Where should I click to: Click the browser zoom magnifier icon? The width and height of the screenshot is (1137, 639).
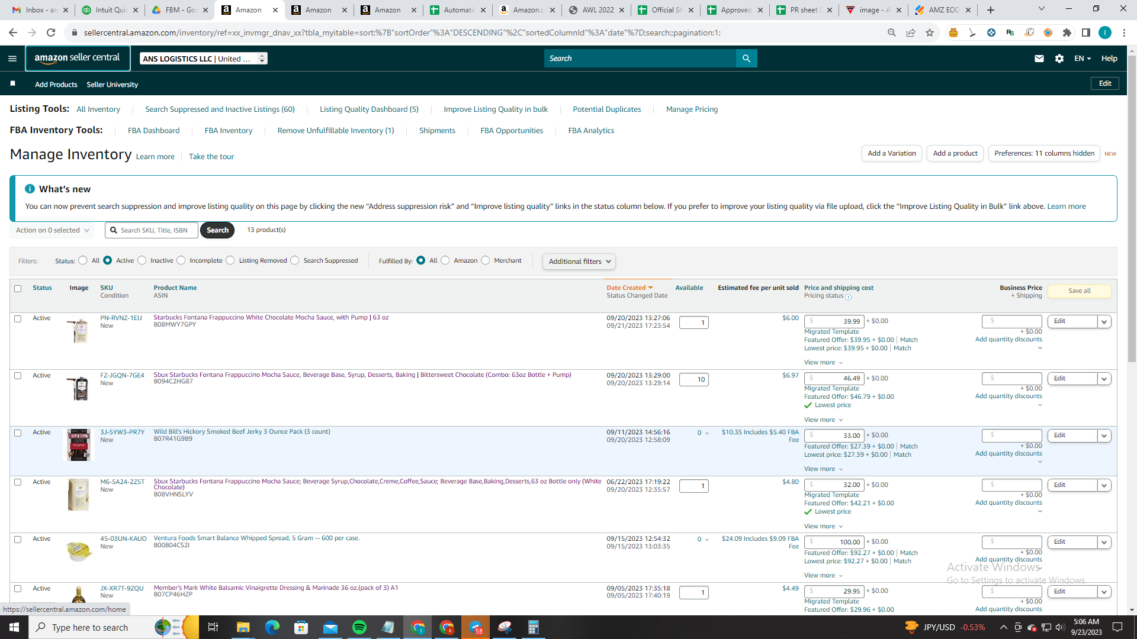[892, 33]
